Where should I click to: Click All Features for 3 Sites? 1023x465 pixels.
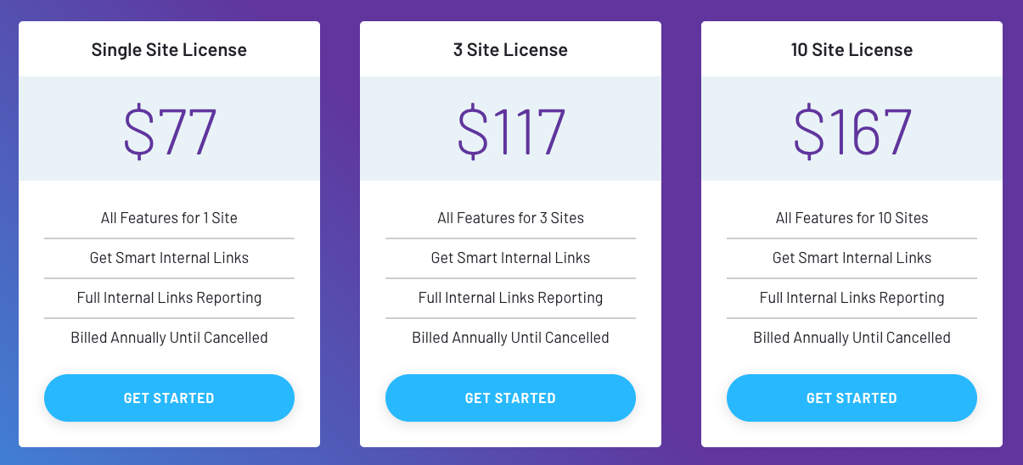click(510, 218)
